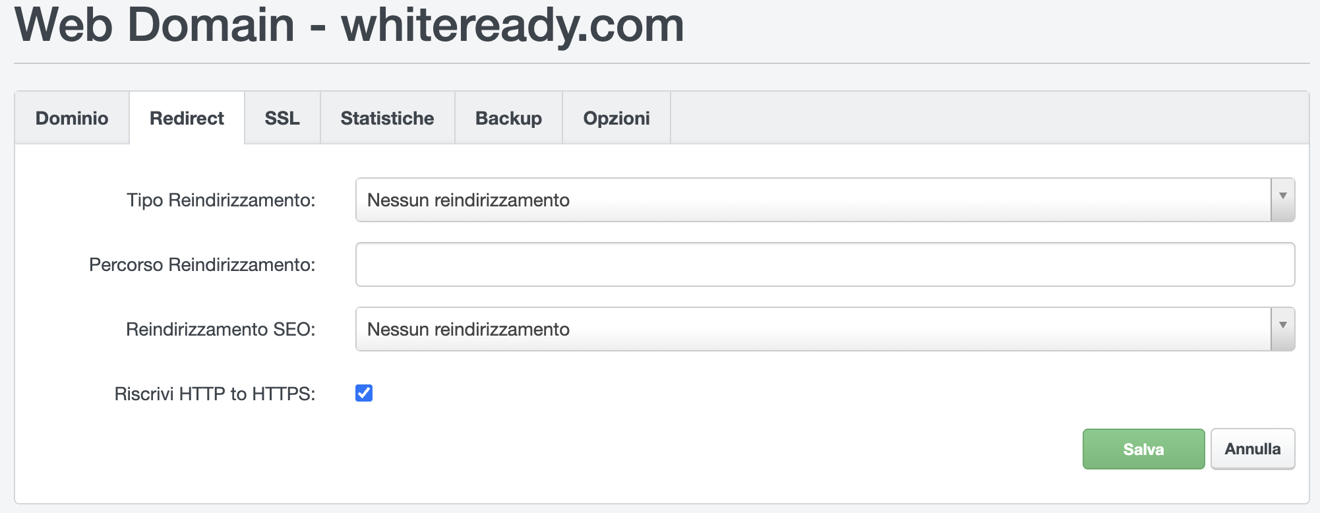Open the Statistiche tab
This screenshot has height=513, width=1320.
pyautogui.click(x=387, y=118)
